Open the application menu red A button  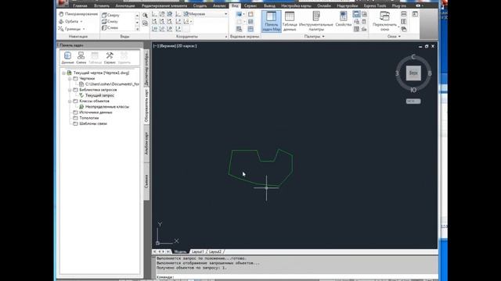(x=63, y=3)
